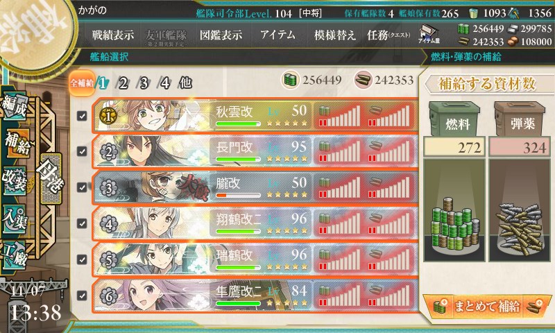Open the 編成 fleet composition menu icon
Viewport: 555px width, 333px height.
[x=15, y=106]
